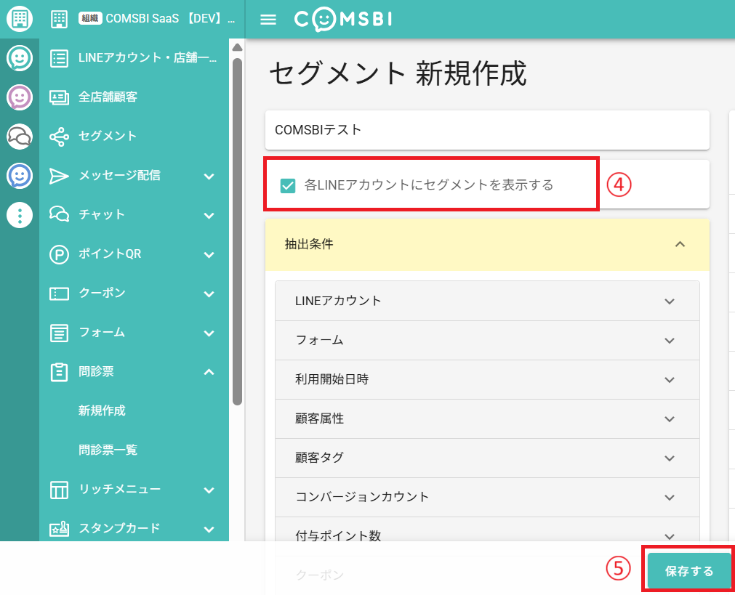This screenshot has height=595, width=735.
Task: Open LINEアカウント・店舗一覧 menu item
Action: click(134, 58)
